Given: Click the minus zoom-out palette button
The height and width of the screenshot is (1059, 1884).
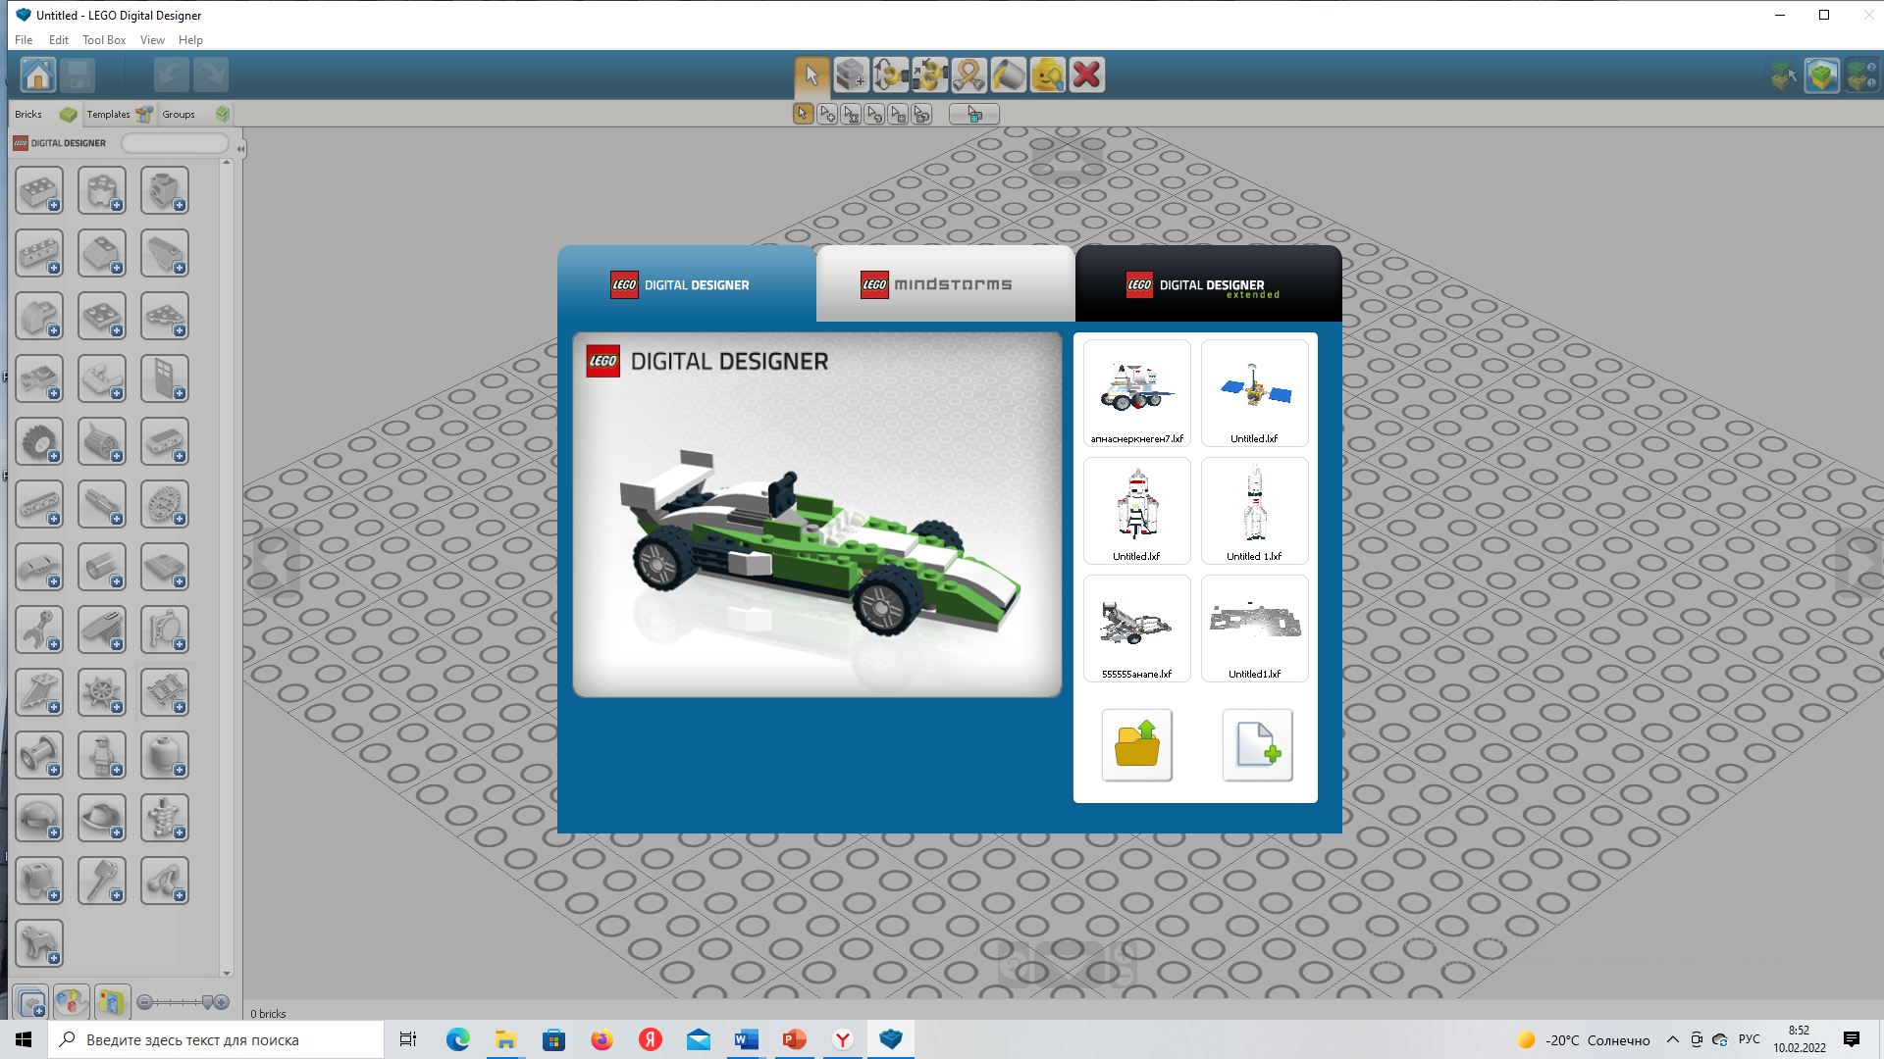Looking at the screenshot, I should click(144, 1002).
